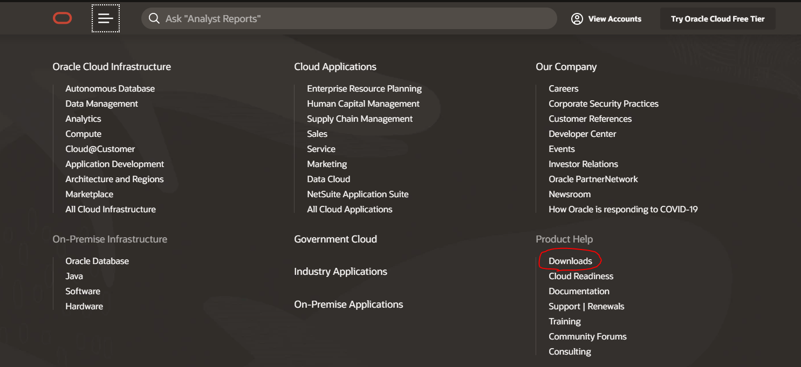Open On-Premise Infrastructure heading
801x367 pixels.
[109, 239]
